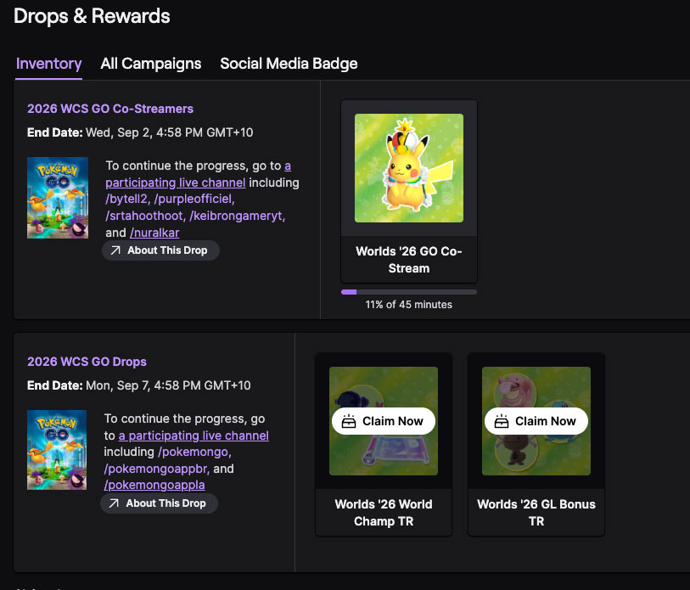Open the participating live channel link in WCS GO Drops
Screen dimensions: 690x590
pyautogui.click(x=194, y=435)
